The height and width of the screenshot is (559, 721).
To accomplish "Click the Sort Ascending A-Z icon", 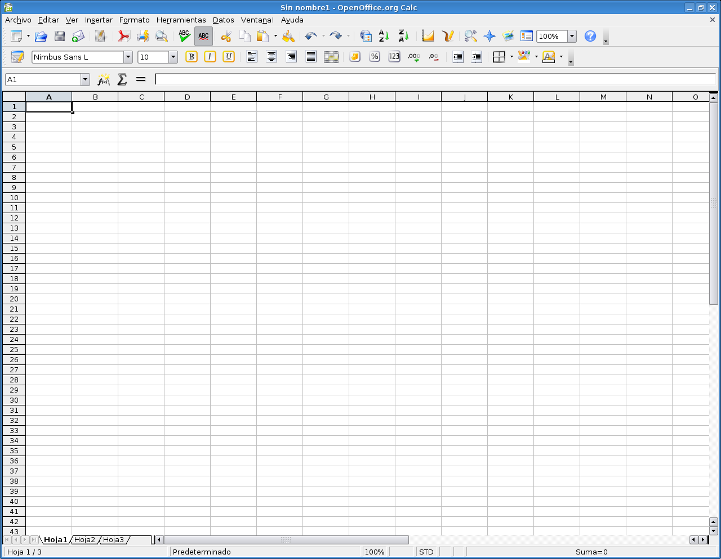I will tap(384, 37).
